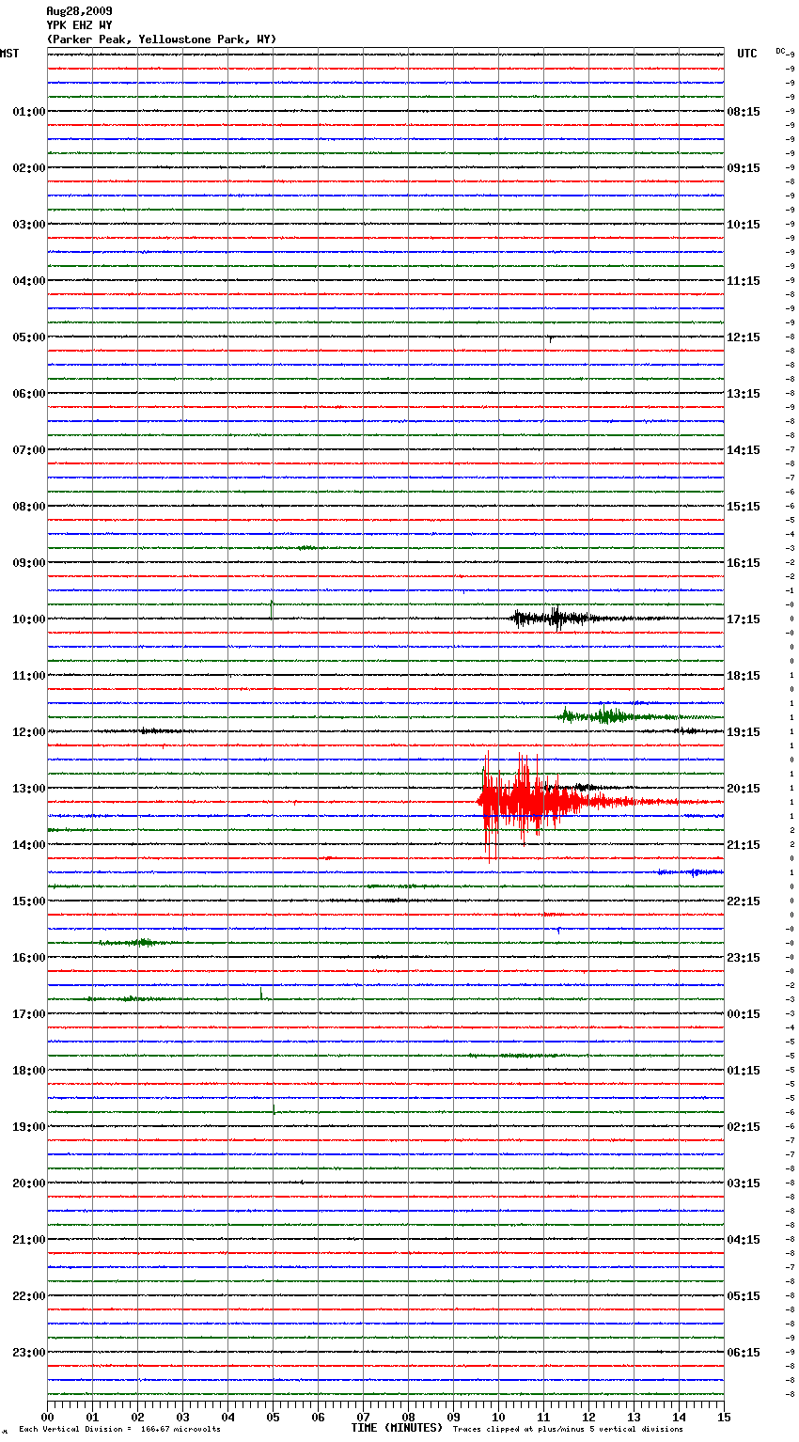
Task: Click the 17:15 UTC time label
Action: [744, 619]
